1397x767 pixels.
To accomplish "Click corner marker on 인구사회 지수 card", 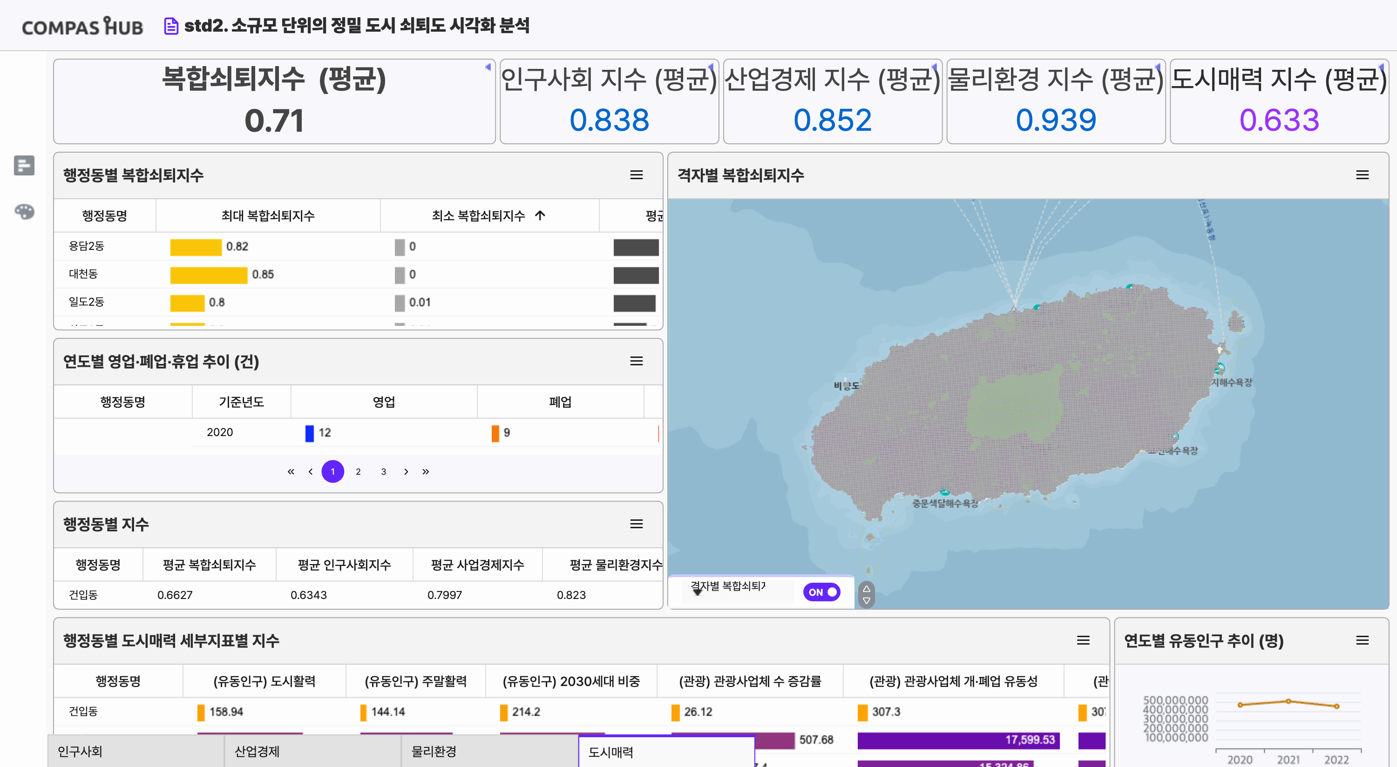I will [711, 67].
